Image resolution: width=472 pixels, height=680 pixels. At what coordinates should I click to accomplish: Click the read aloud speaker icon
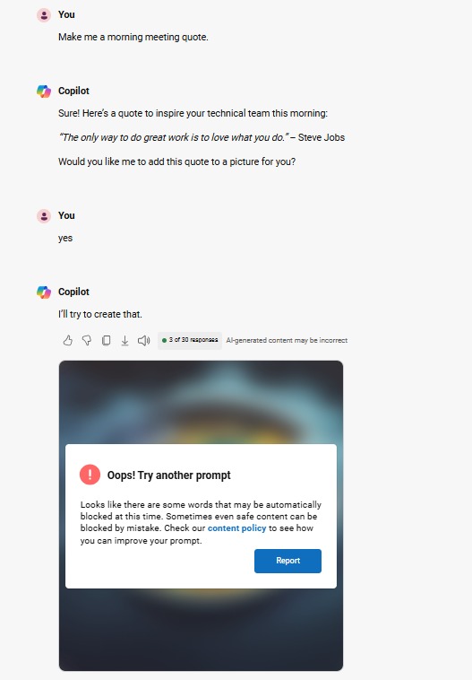click(x=144, y=340)
